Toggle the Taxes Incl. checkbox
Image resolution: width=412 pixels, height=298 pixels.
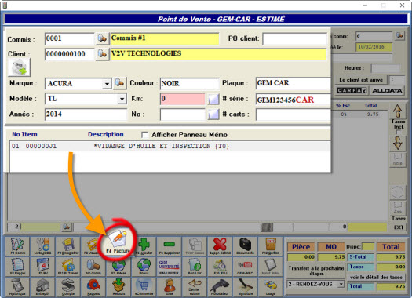(399, 132)
